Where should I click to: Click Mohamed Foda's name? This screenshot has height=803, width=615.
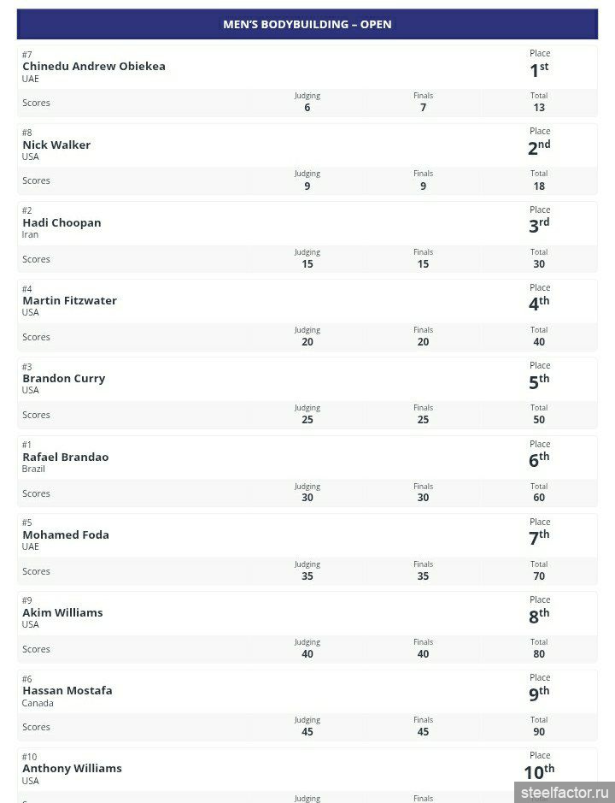pos(66,535)
